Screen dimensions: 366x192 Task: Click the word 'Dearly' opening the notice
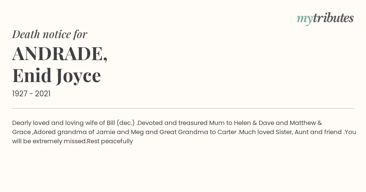pyautogui.click(x=22, y=123)
